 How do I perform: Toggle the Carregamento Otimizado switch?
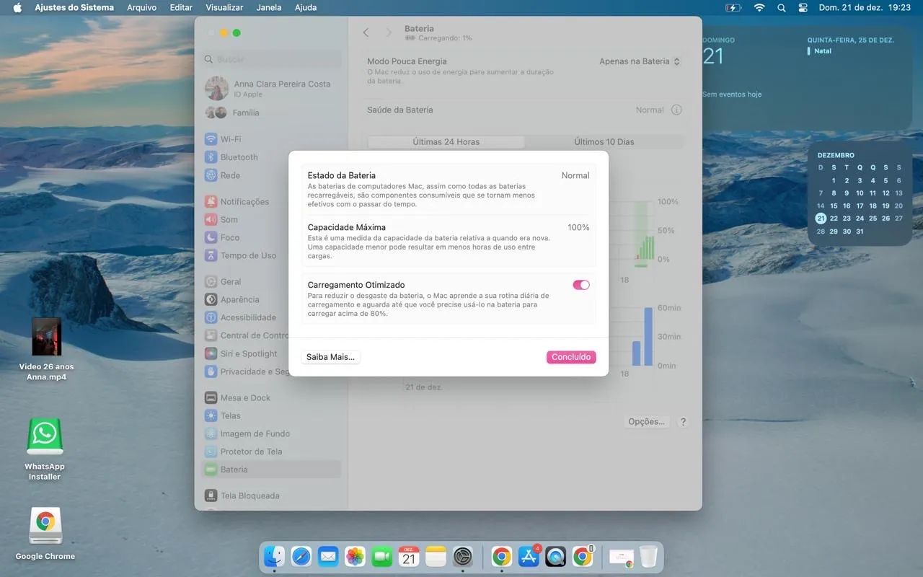580,285
